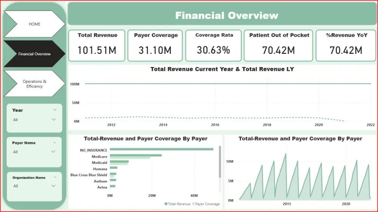The height and width of the screenshot is (212, 378).
Task: Click the bar chart vertical scrollbar
Action: click(220, 162)
